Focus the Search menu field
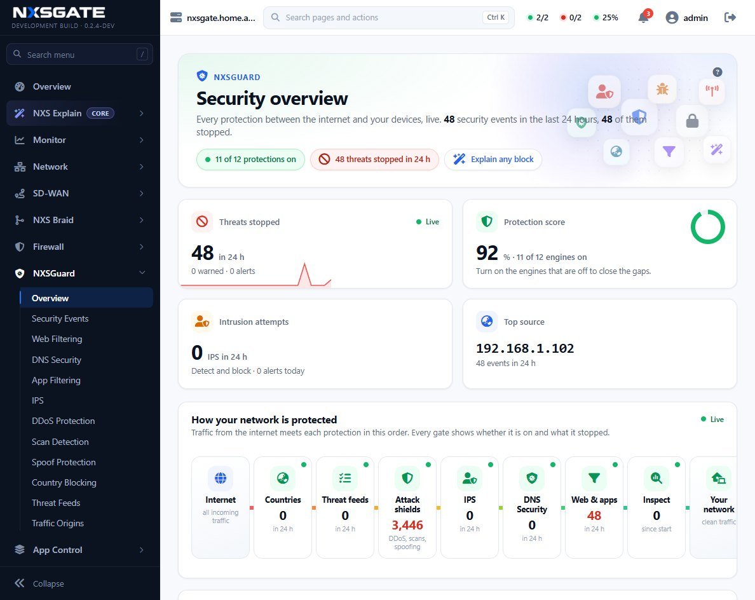This screenshot has height=600, width=755. click(79, 55)
